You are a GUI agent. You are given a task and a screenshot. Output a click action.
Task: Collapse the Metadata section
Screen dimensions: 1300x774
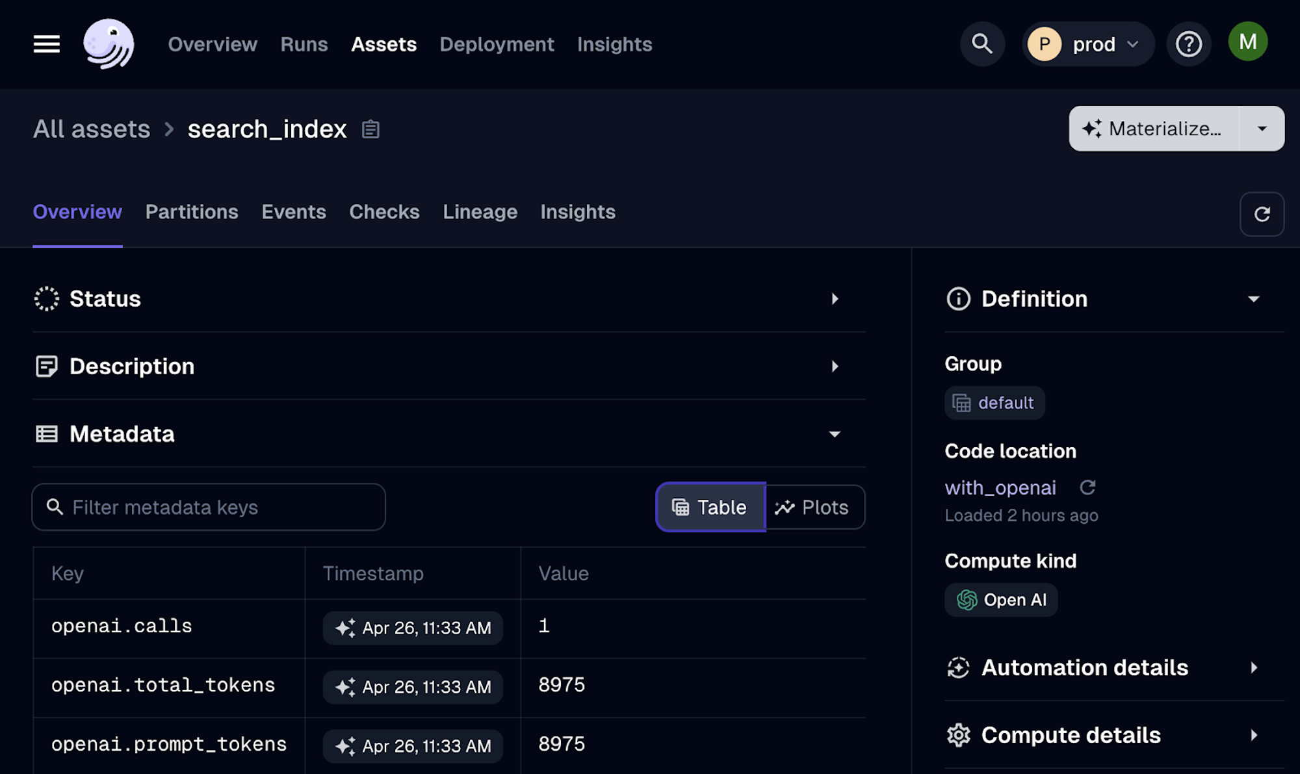pyautogui.click(x=835, y=434)
